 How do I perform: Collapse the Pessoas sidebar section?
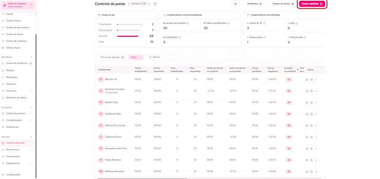coord(31,137)
